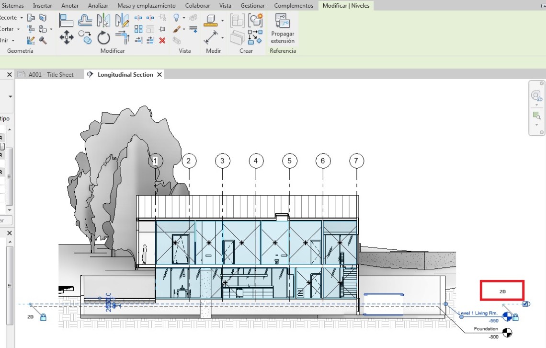
Task: Pick the Paint brush icon in Vista
Action: pos(177,29)
